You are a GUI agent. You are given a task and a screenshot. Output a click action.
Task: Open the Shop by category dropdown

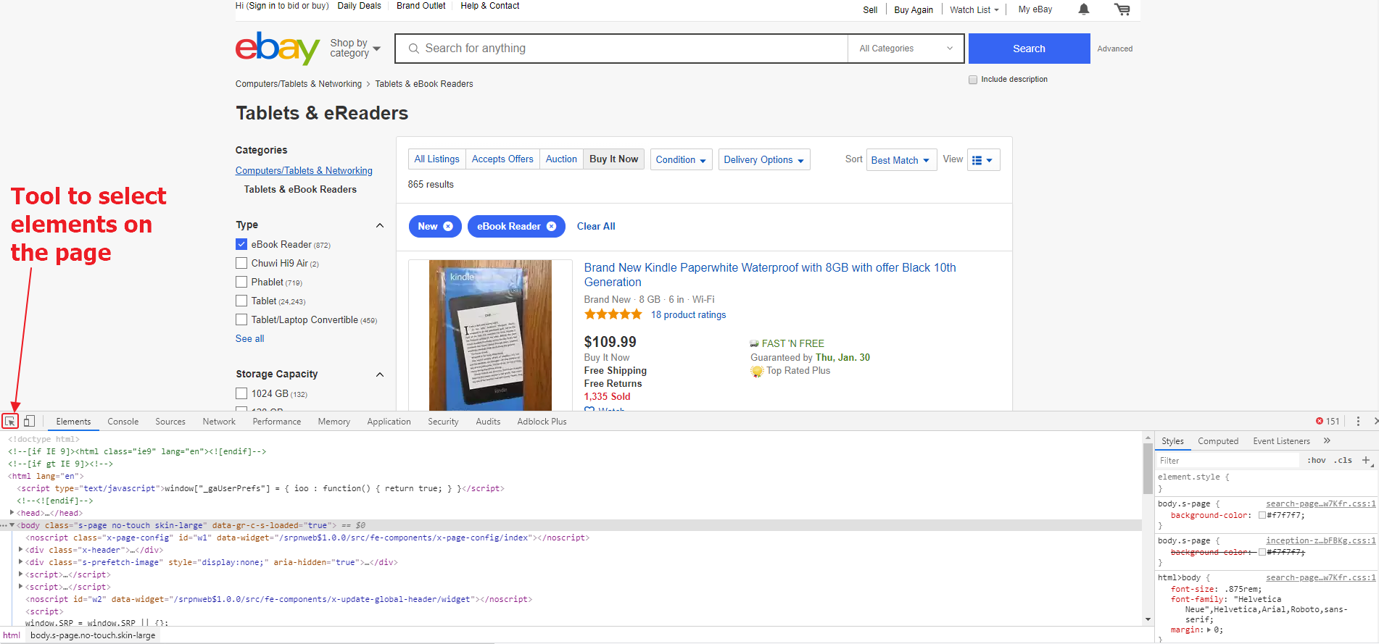pos(355,49)
